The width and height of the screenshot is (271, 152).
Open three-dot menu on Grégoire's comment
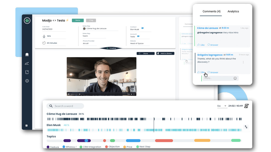(x=243, y=62)
